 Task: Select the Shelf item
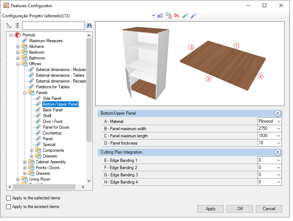point(47,116)
